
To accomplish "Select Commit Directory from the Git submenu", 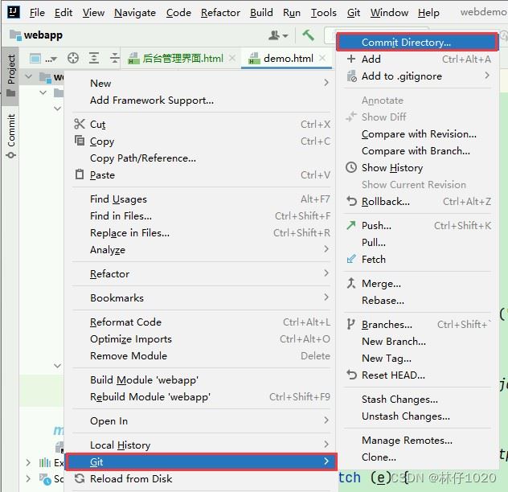I will tap(417, 42).
